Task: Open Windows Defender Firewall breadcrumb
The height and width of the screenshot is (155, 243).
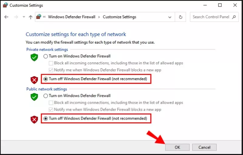Action: pos(72,17)
